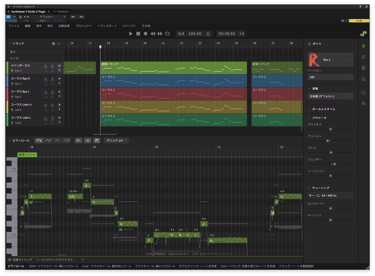Screen dimensions: 375x276
Task: Open the スクリプト menu
Action: click(129, 26)
